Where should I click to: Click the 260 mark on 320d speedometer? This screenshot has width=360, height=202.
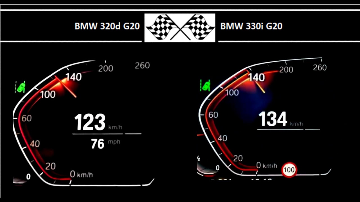point(142,66)
